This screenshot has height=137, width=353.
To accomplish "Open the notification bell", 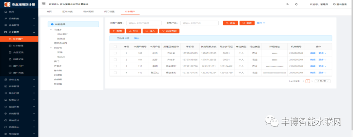I will (296, 4).
